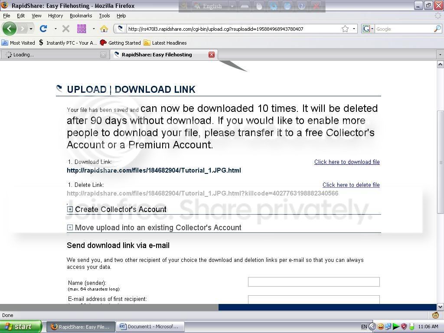
Task: Click the mouse icon on the language bar
Action: click(259, 6)
